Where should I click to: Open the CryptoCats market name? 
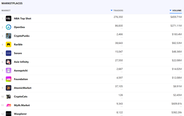point(21,97)
